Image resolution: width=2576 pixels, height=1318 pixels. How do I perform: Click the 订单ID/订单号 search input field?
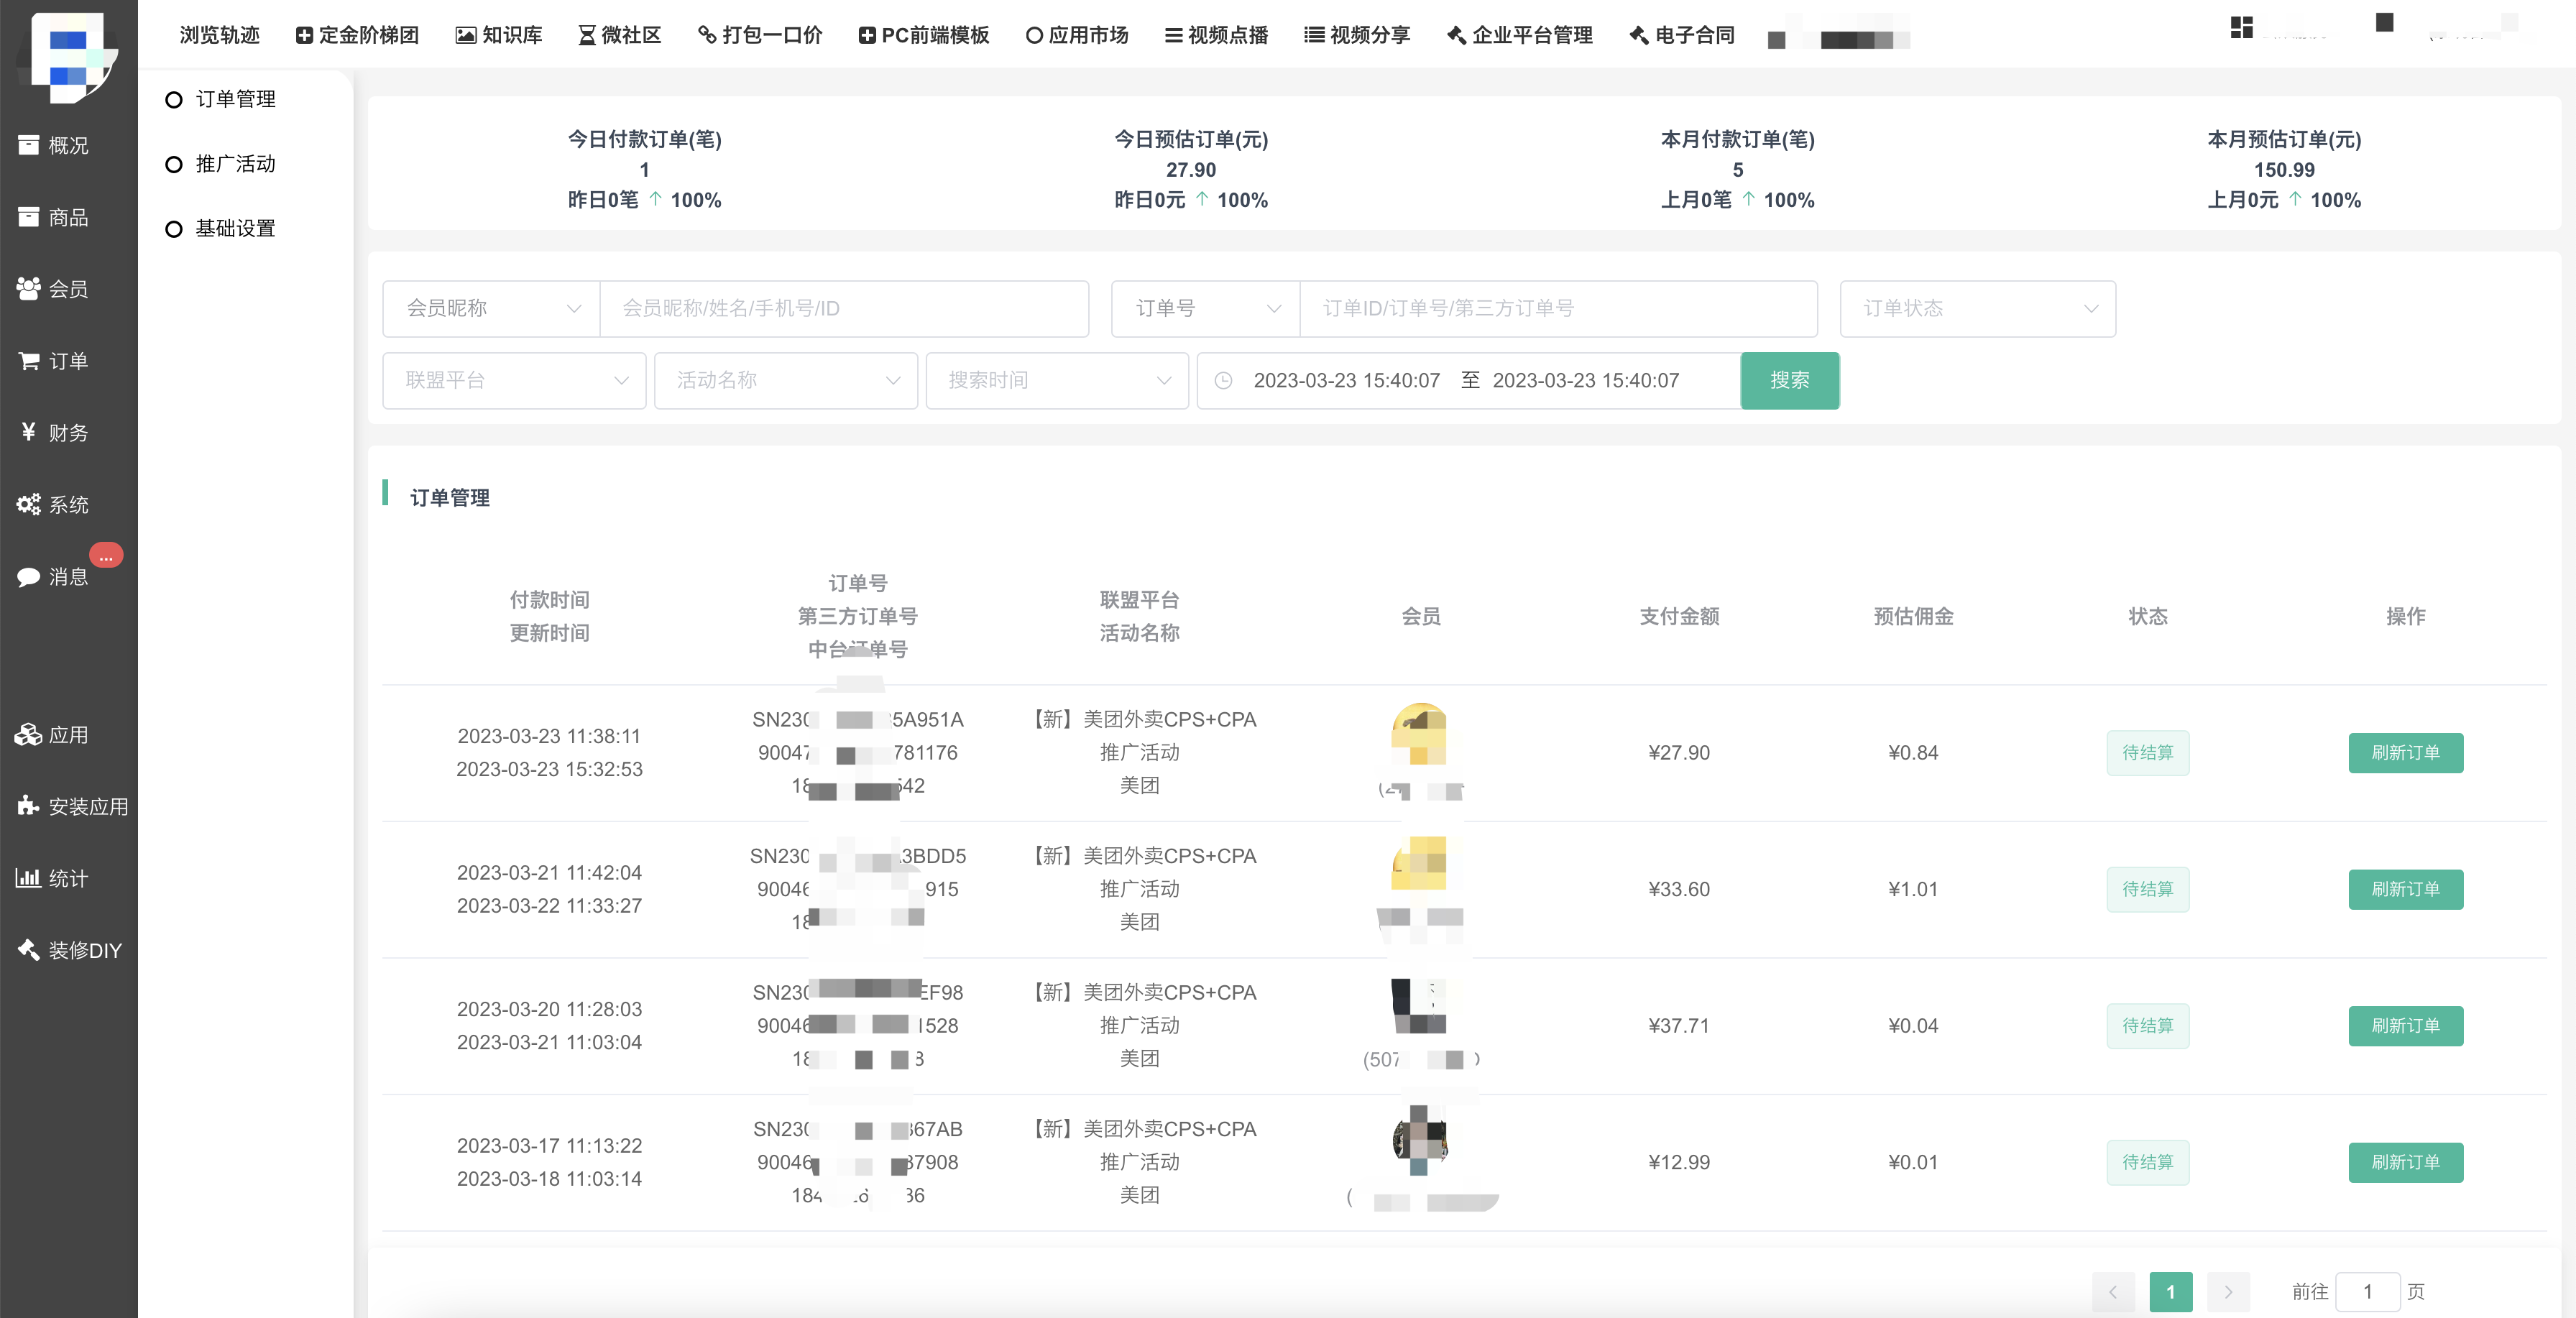click(1557, 309)
